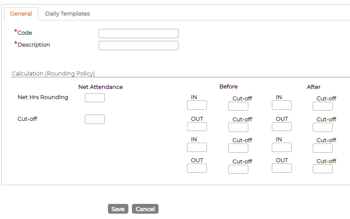The height and width of the screenshot is (219, 350).
Task: Click second After IN input box
Action: tap(282, 147)
